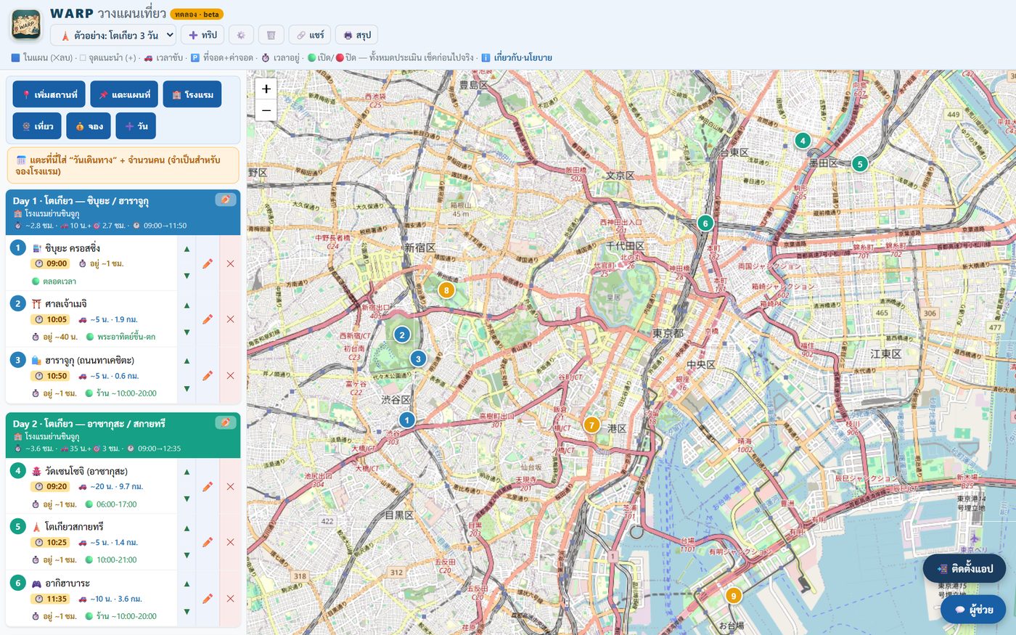Open the settings gear button in the toolbar
1016x635 pixels.
click(241, 35)
